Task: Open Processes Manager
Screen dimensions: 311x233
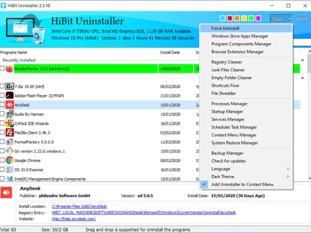Action: 246,104
